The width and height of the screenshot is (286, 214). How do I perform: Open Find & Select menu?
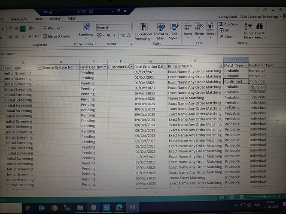(259, 30)
